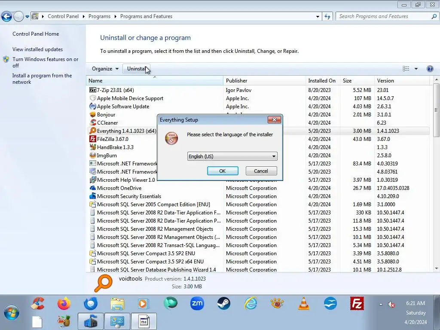Expand the Organize menu
This screenshot has height=330, width=440.
(x=105, y=69)
